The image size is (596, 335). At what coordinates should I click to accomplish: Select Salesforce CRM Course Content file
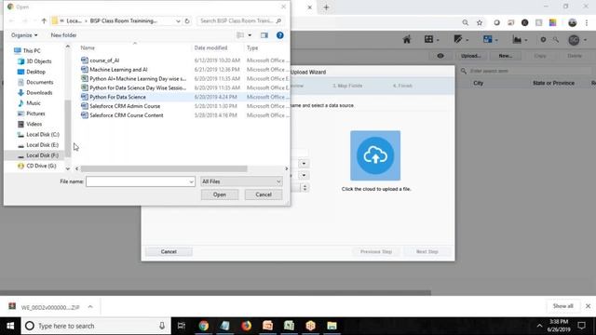pos(127,115)
